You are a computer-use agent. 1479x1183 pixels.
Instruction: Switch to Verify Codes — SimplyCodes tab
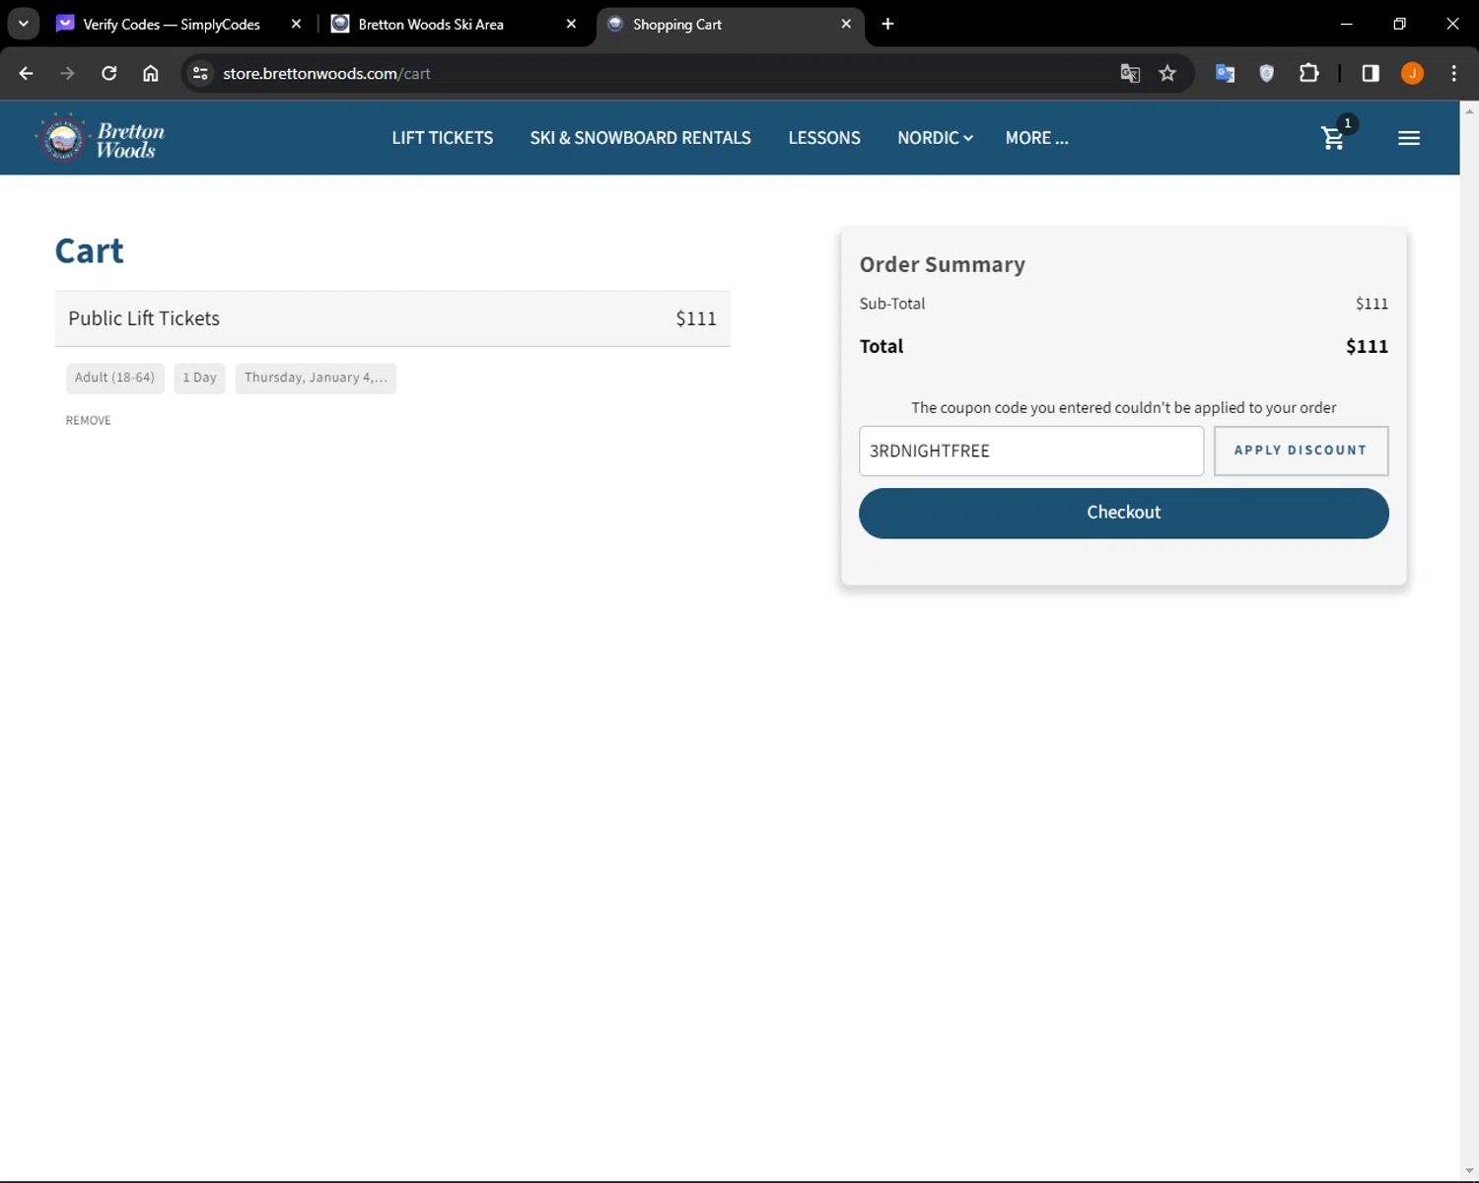point(172,24)
